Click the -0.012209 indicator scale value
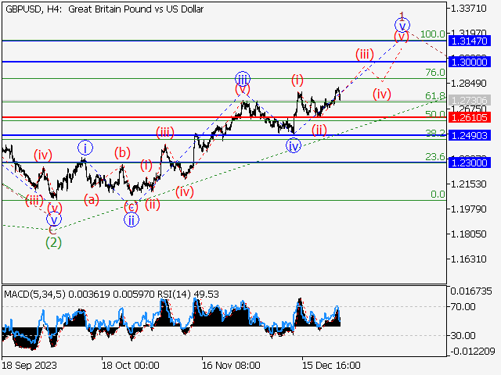 pos(473,352)
